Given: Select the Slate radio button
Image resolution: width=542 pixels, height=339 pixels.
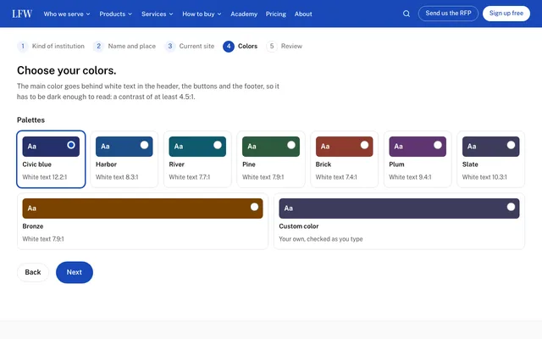Looking at the screenshot, I should tap(511, 145).
